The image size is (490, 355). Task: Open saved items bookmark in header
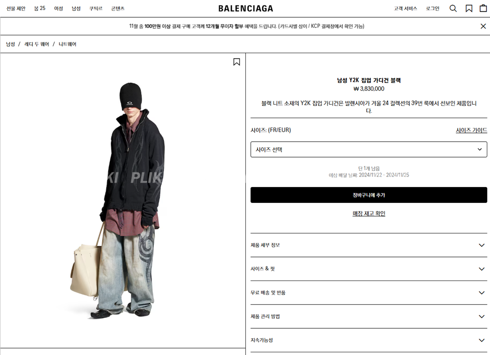pyautogui.click(x=469, y=9)
